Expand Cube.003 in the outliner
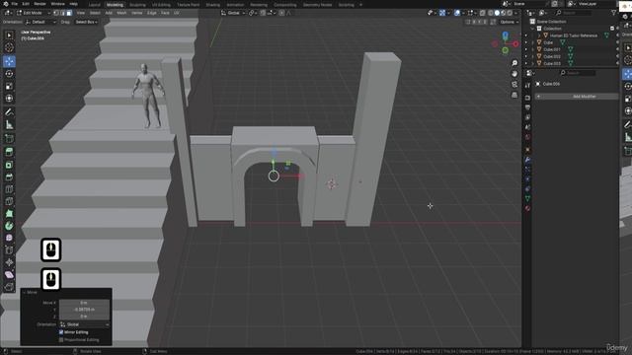Screen dimensions: 632x355 [533, 63]
